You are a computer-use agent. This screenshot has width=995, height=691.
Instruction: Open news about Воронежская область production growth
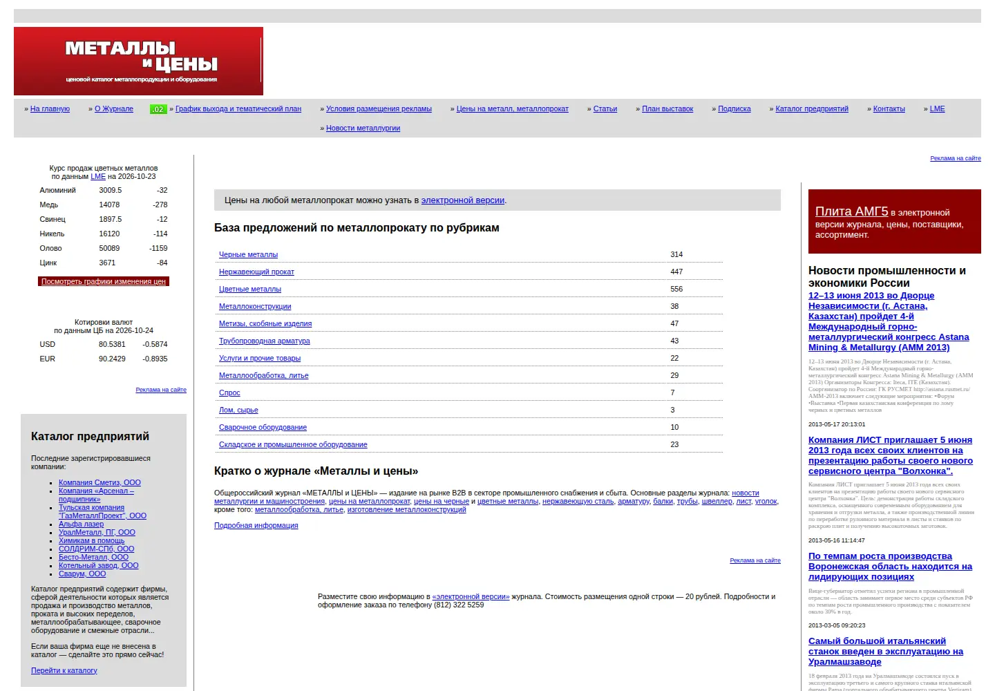tap(891, 567)
